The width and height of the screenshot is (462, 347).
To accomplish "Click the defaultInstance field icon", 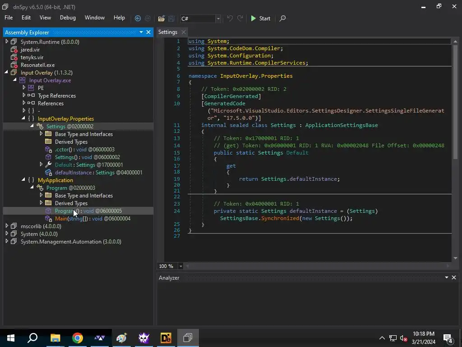I will 48,172.
